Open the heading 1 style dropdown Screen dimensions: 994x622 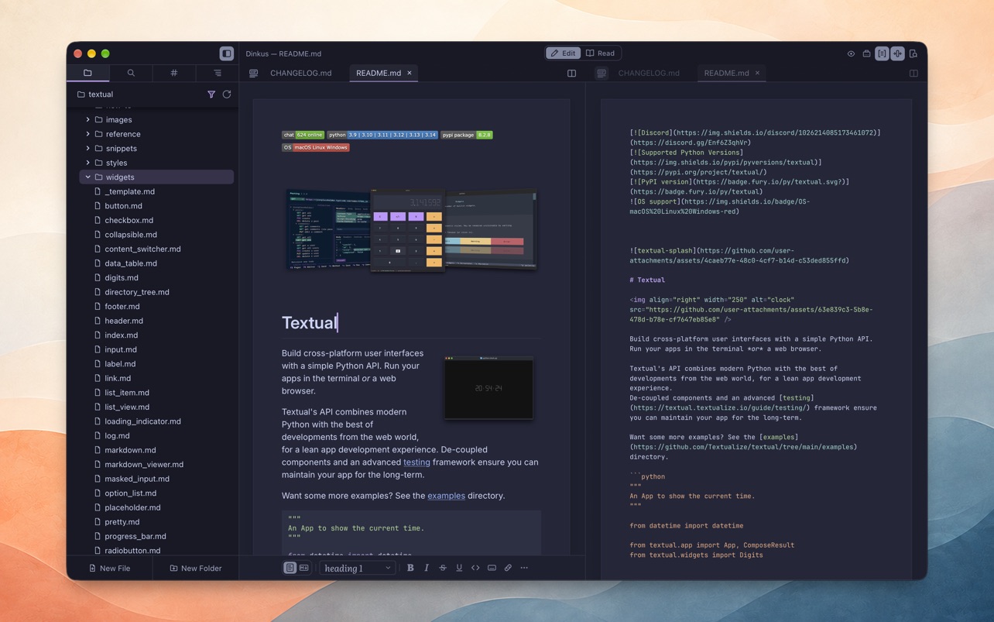pyautogui.click(x=358, y=568)
